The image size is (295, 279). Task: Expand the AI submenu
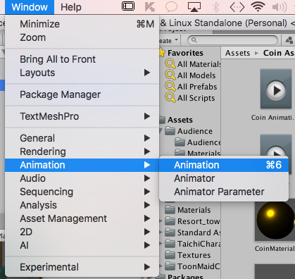click(x=82, y=245)
